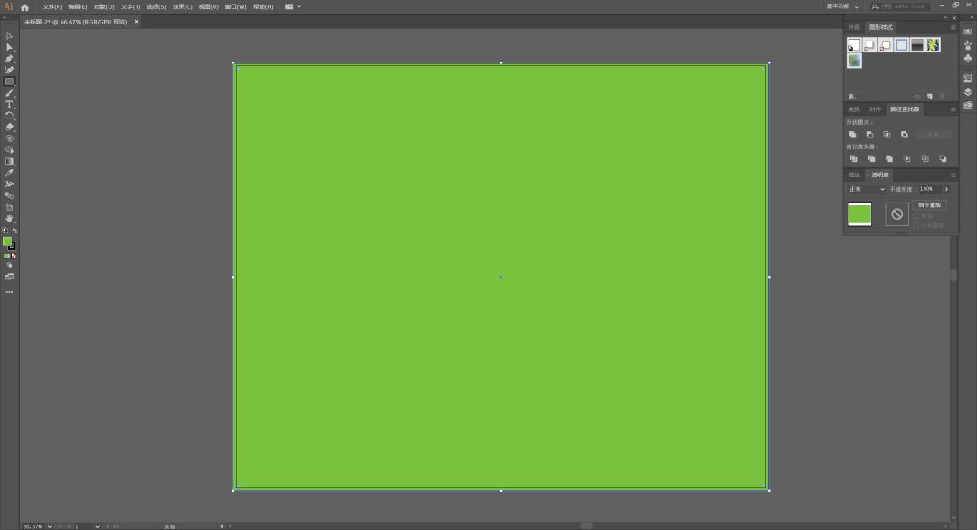This screenshot has height=530, width=977.
Task: Select the Direct Selection tool
Action: (x=9, y=47)
